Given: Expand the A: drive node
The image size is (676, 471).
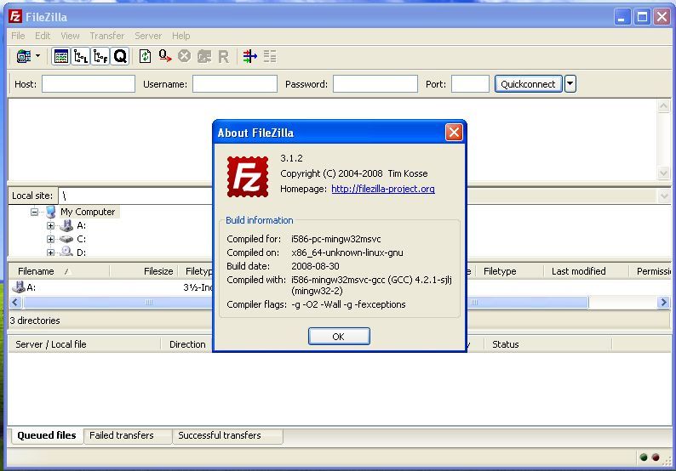Looking at the screenshot, I should (50, 225).
